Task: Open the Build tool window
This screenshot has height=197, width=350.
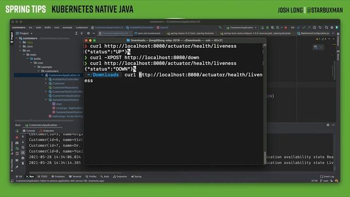Action: (105, 176)
